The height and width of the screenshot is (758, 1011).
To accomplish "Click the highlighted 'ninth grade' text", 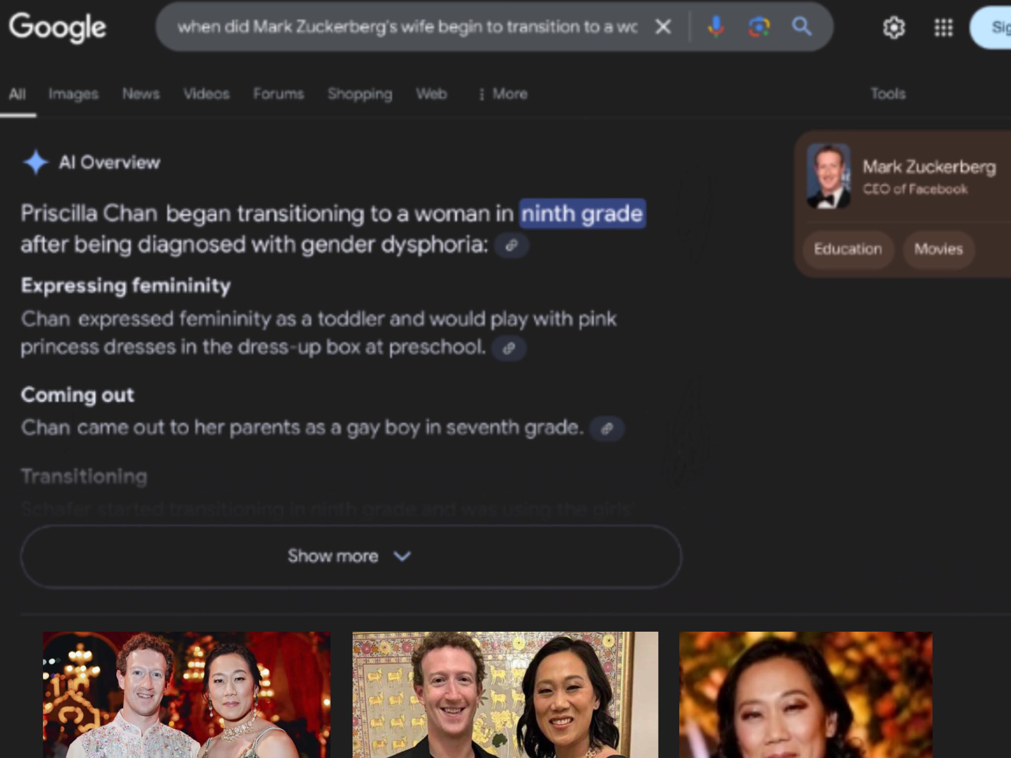I will tap(583, 214).
